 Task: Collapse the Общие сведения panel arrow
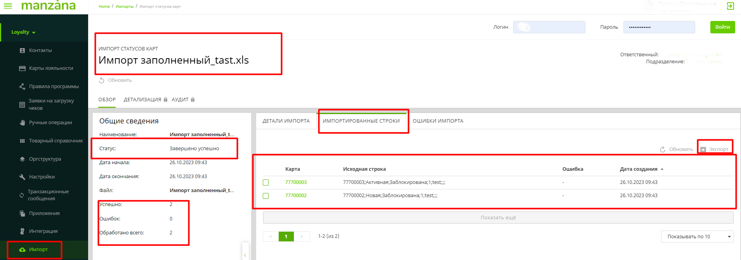click(245, 255)
